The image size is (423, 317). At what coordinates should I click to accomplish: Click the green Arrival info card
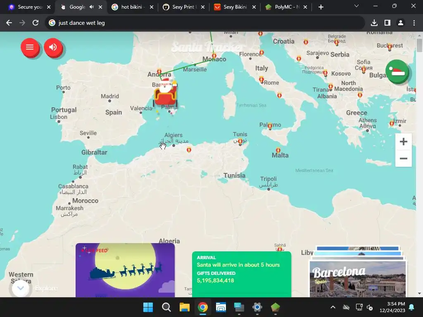pos(241,274)
